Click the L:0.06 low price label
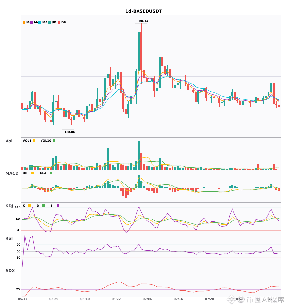Image resolution: width=287 pixels, height=308 pixels. [x=70, y=132]
